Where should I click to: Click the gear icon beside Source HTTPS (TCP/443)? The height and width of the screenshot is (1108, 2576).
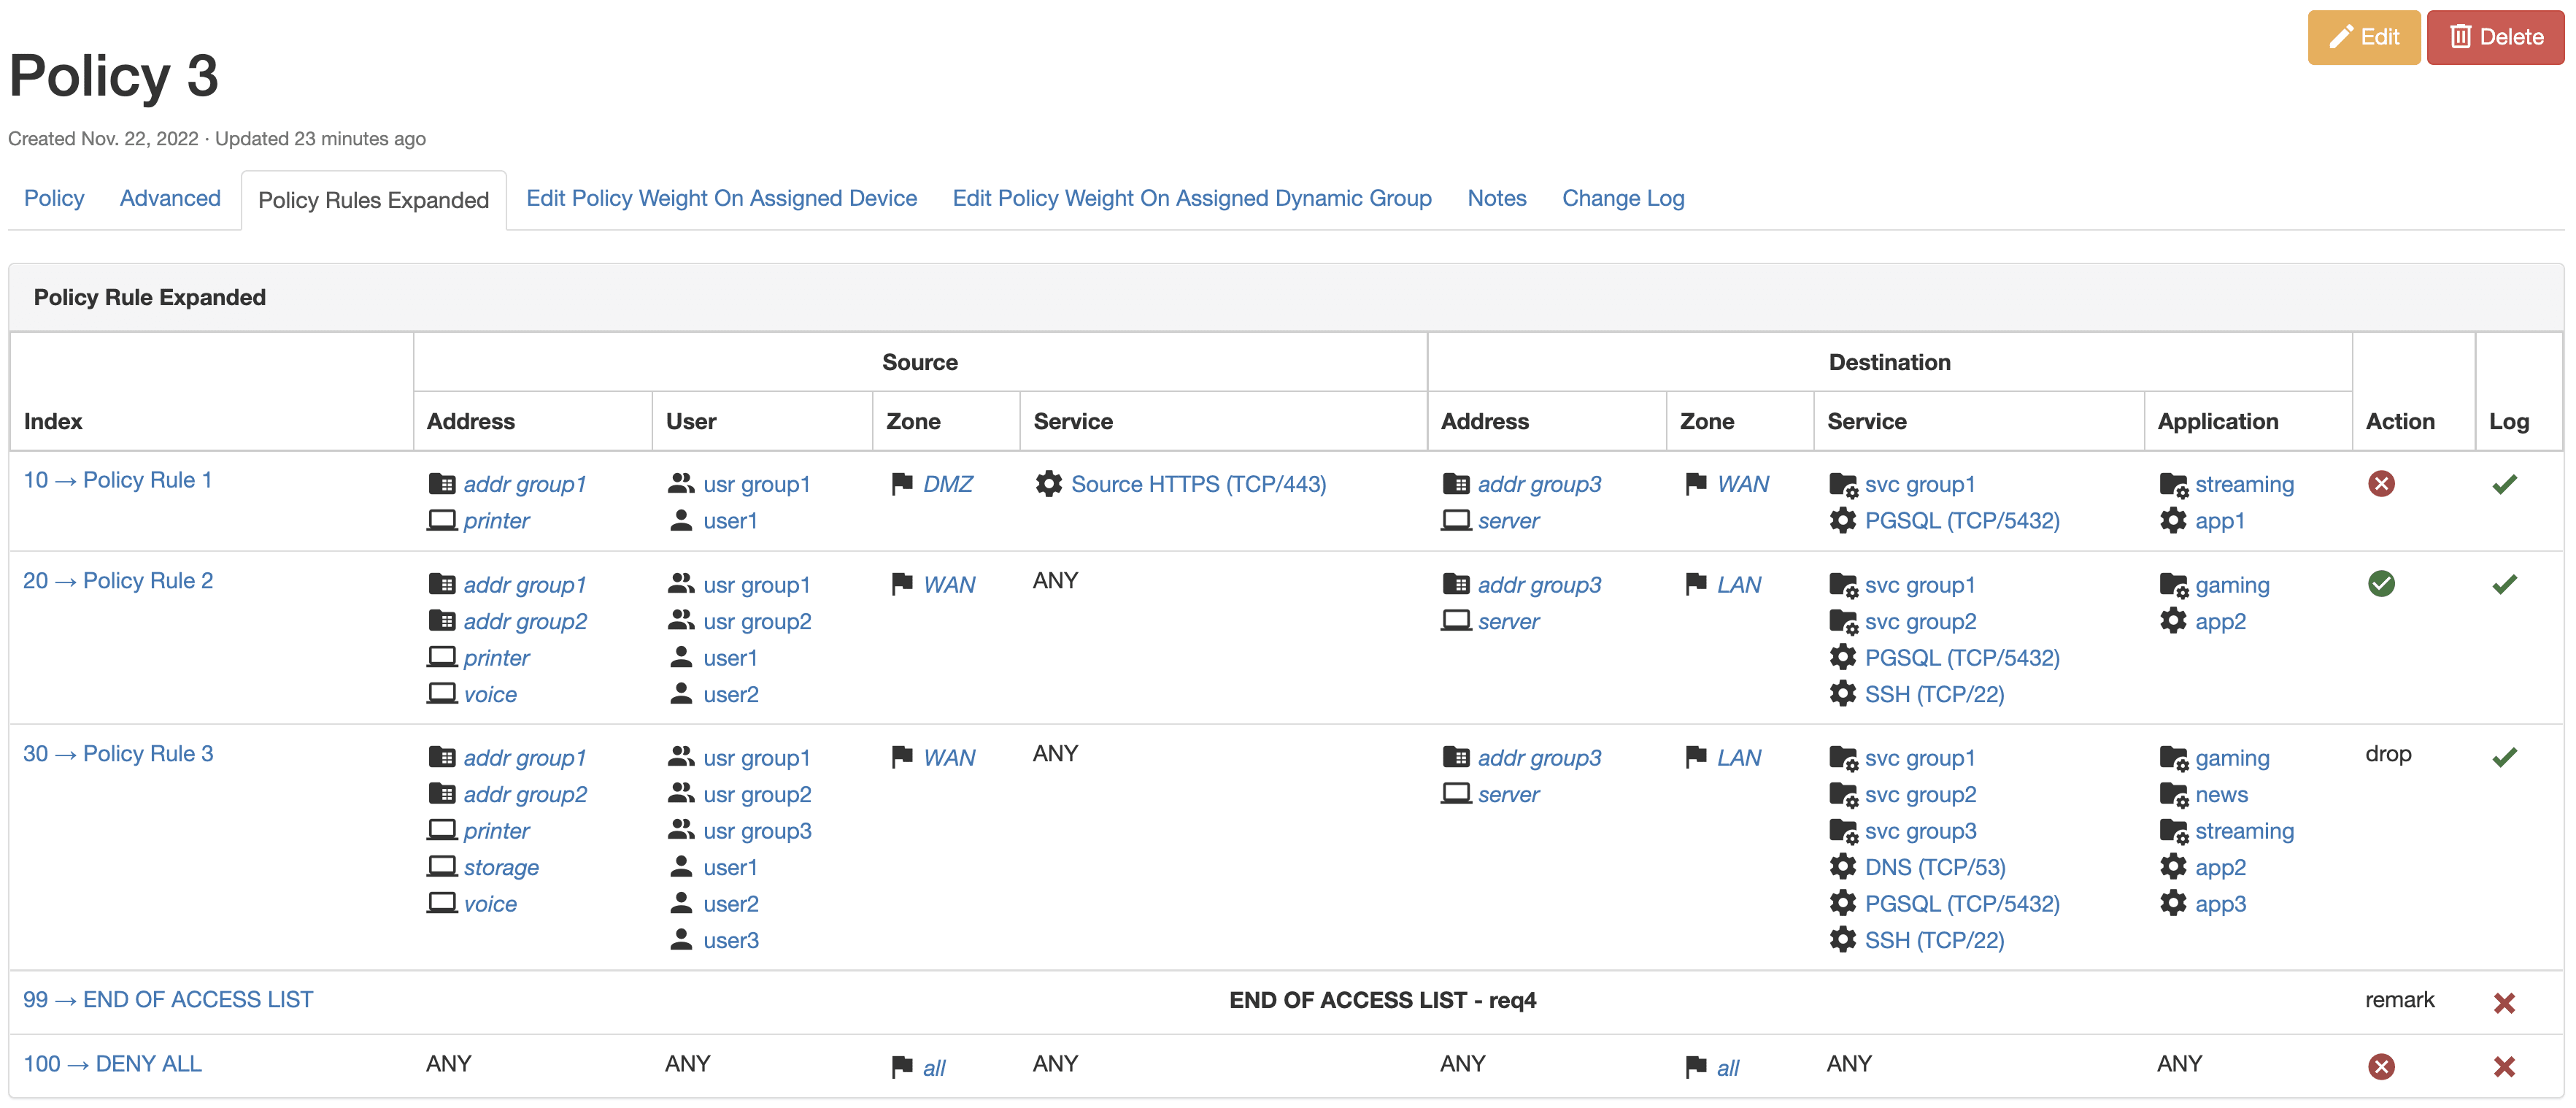(x=1048, y=484)
